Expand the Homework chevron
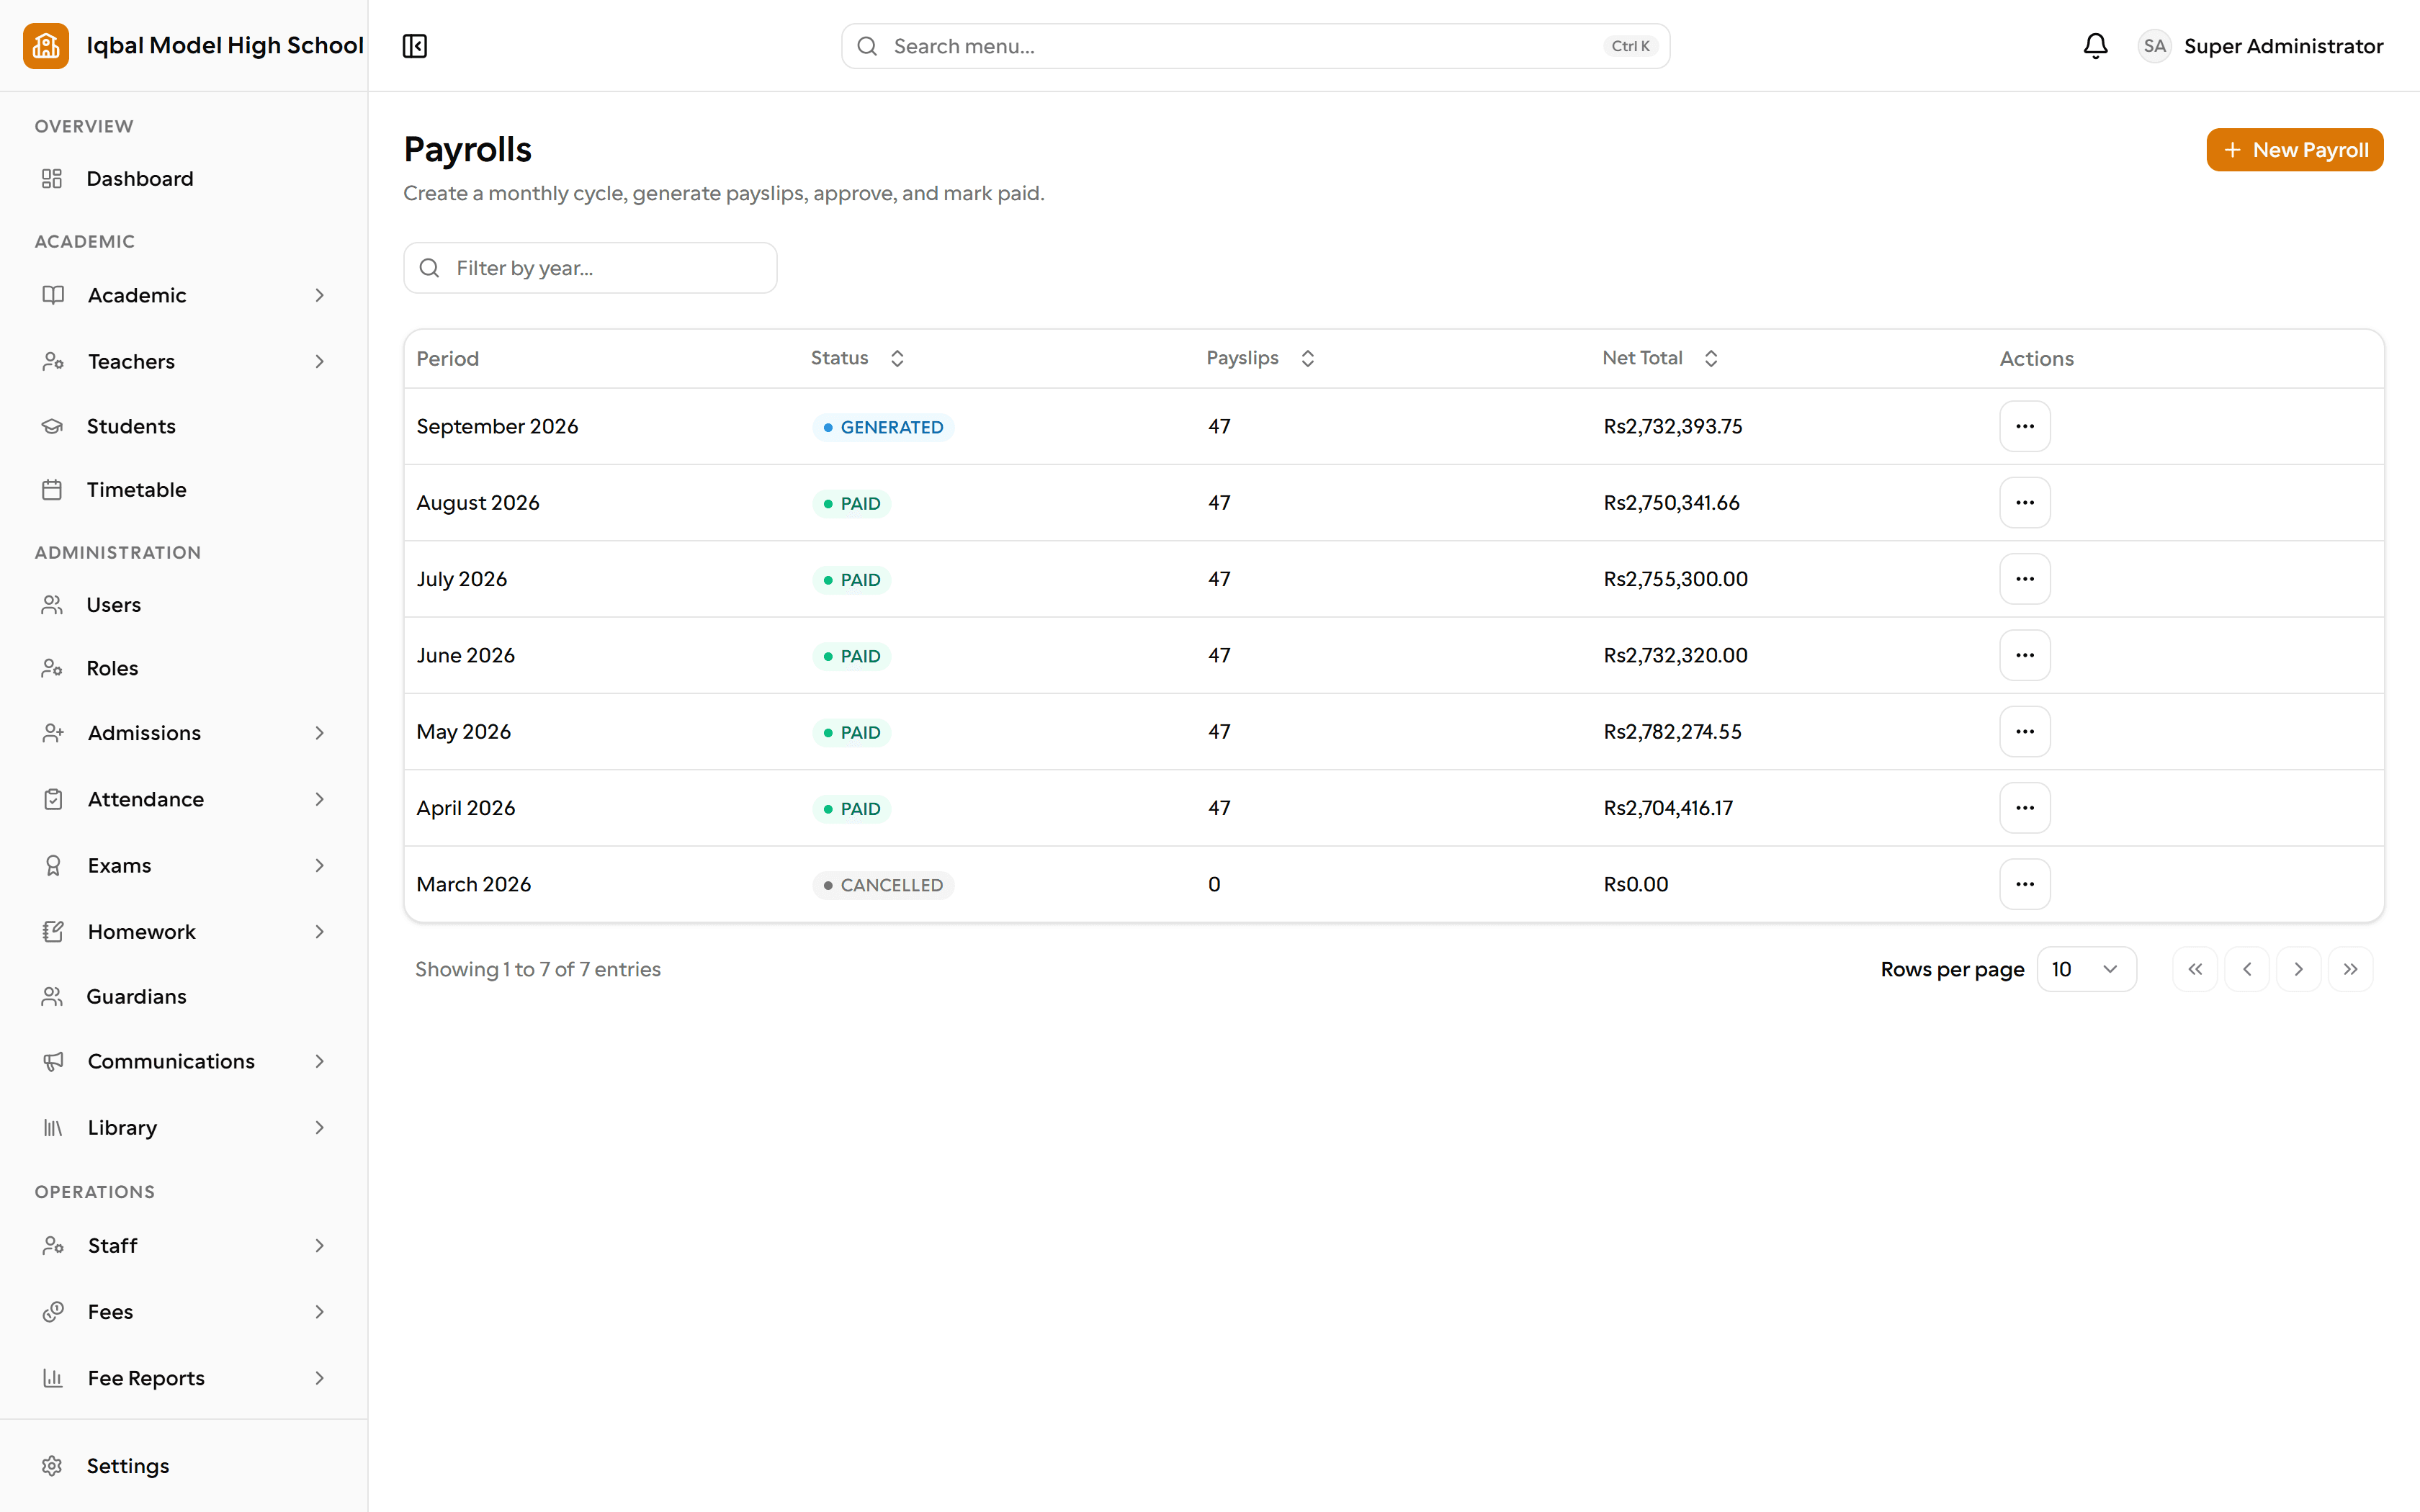Viewport: 2420px width, 1512px height. click(320, 932)
